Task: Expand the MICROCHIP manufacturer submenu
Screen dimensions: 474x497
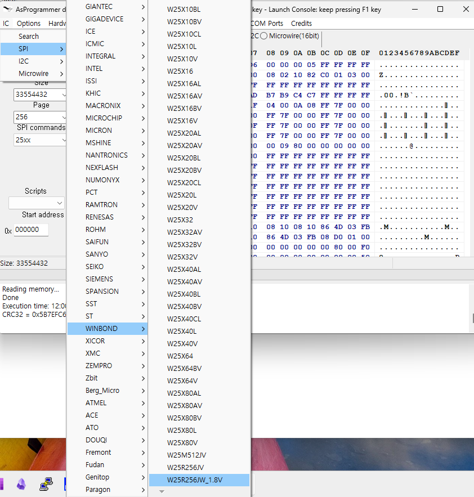Action: point(108,118)
